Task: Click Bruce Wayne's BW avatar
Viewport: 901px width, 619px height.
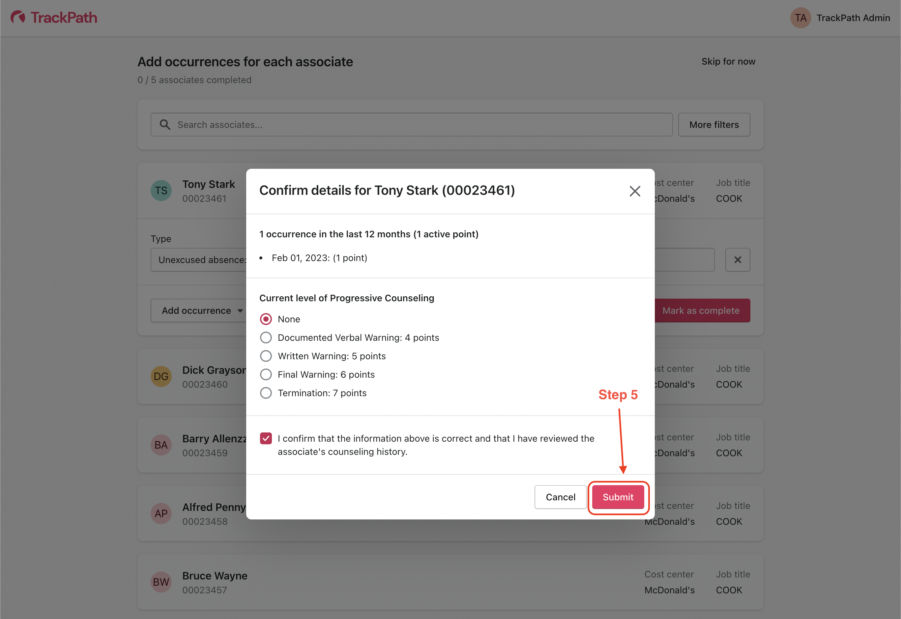Action: pyautogui.click(x=161, y=582)
